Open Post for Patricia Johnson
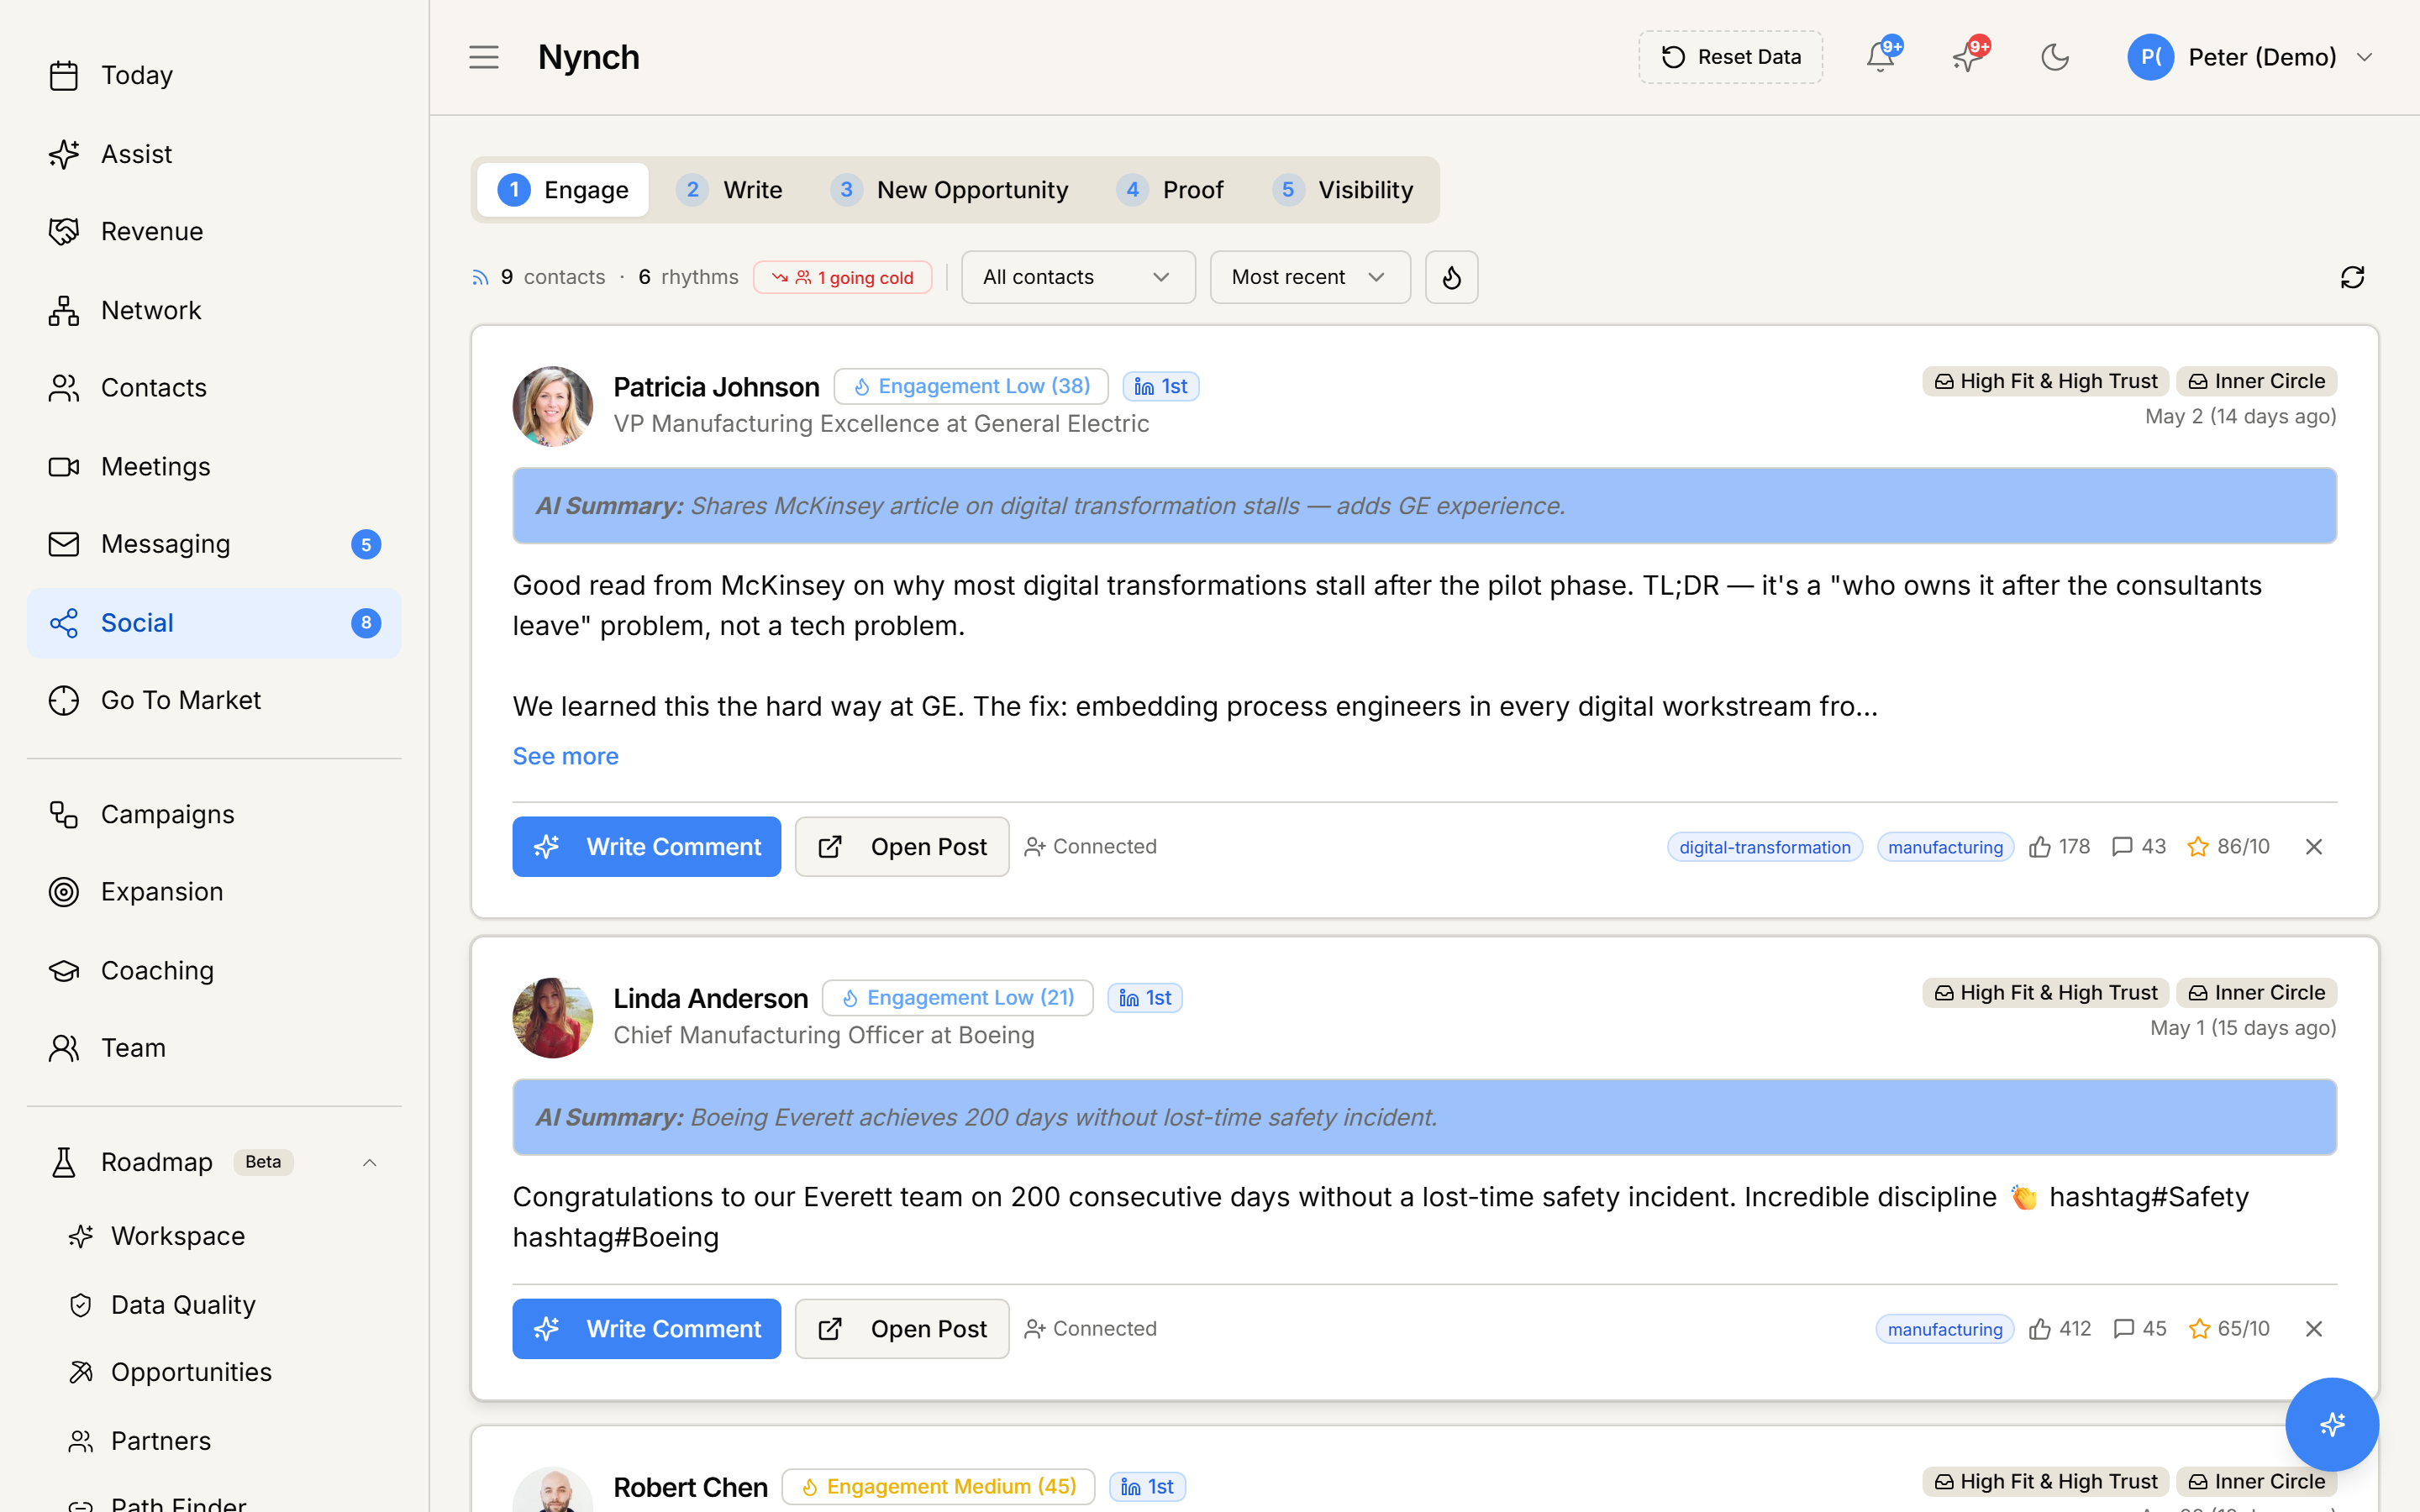Viewport: 2420px width, 1512px height. (902, 847)
